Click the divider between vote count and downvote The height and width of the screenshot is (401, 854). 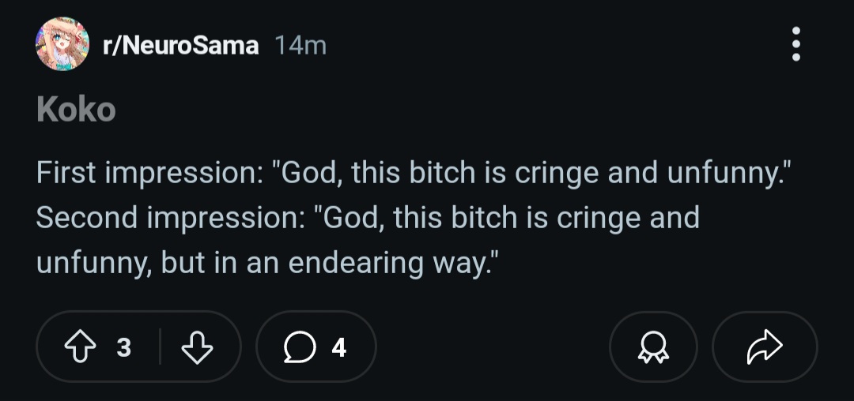pyautogui.click(x=160, y=347)
